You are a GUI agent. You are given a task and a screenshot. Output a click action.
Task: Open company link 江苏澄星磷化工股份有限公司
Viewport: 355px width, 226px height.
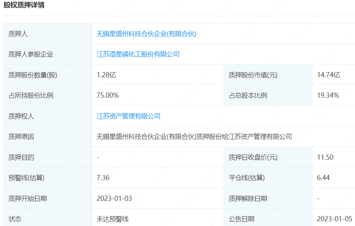tap(138, 54)
